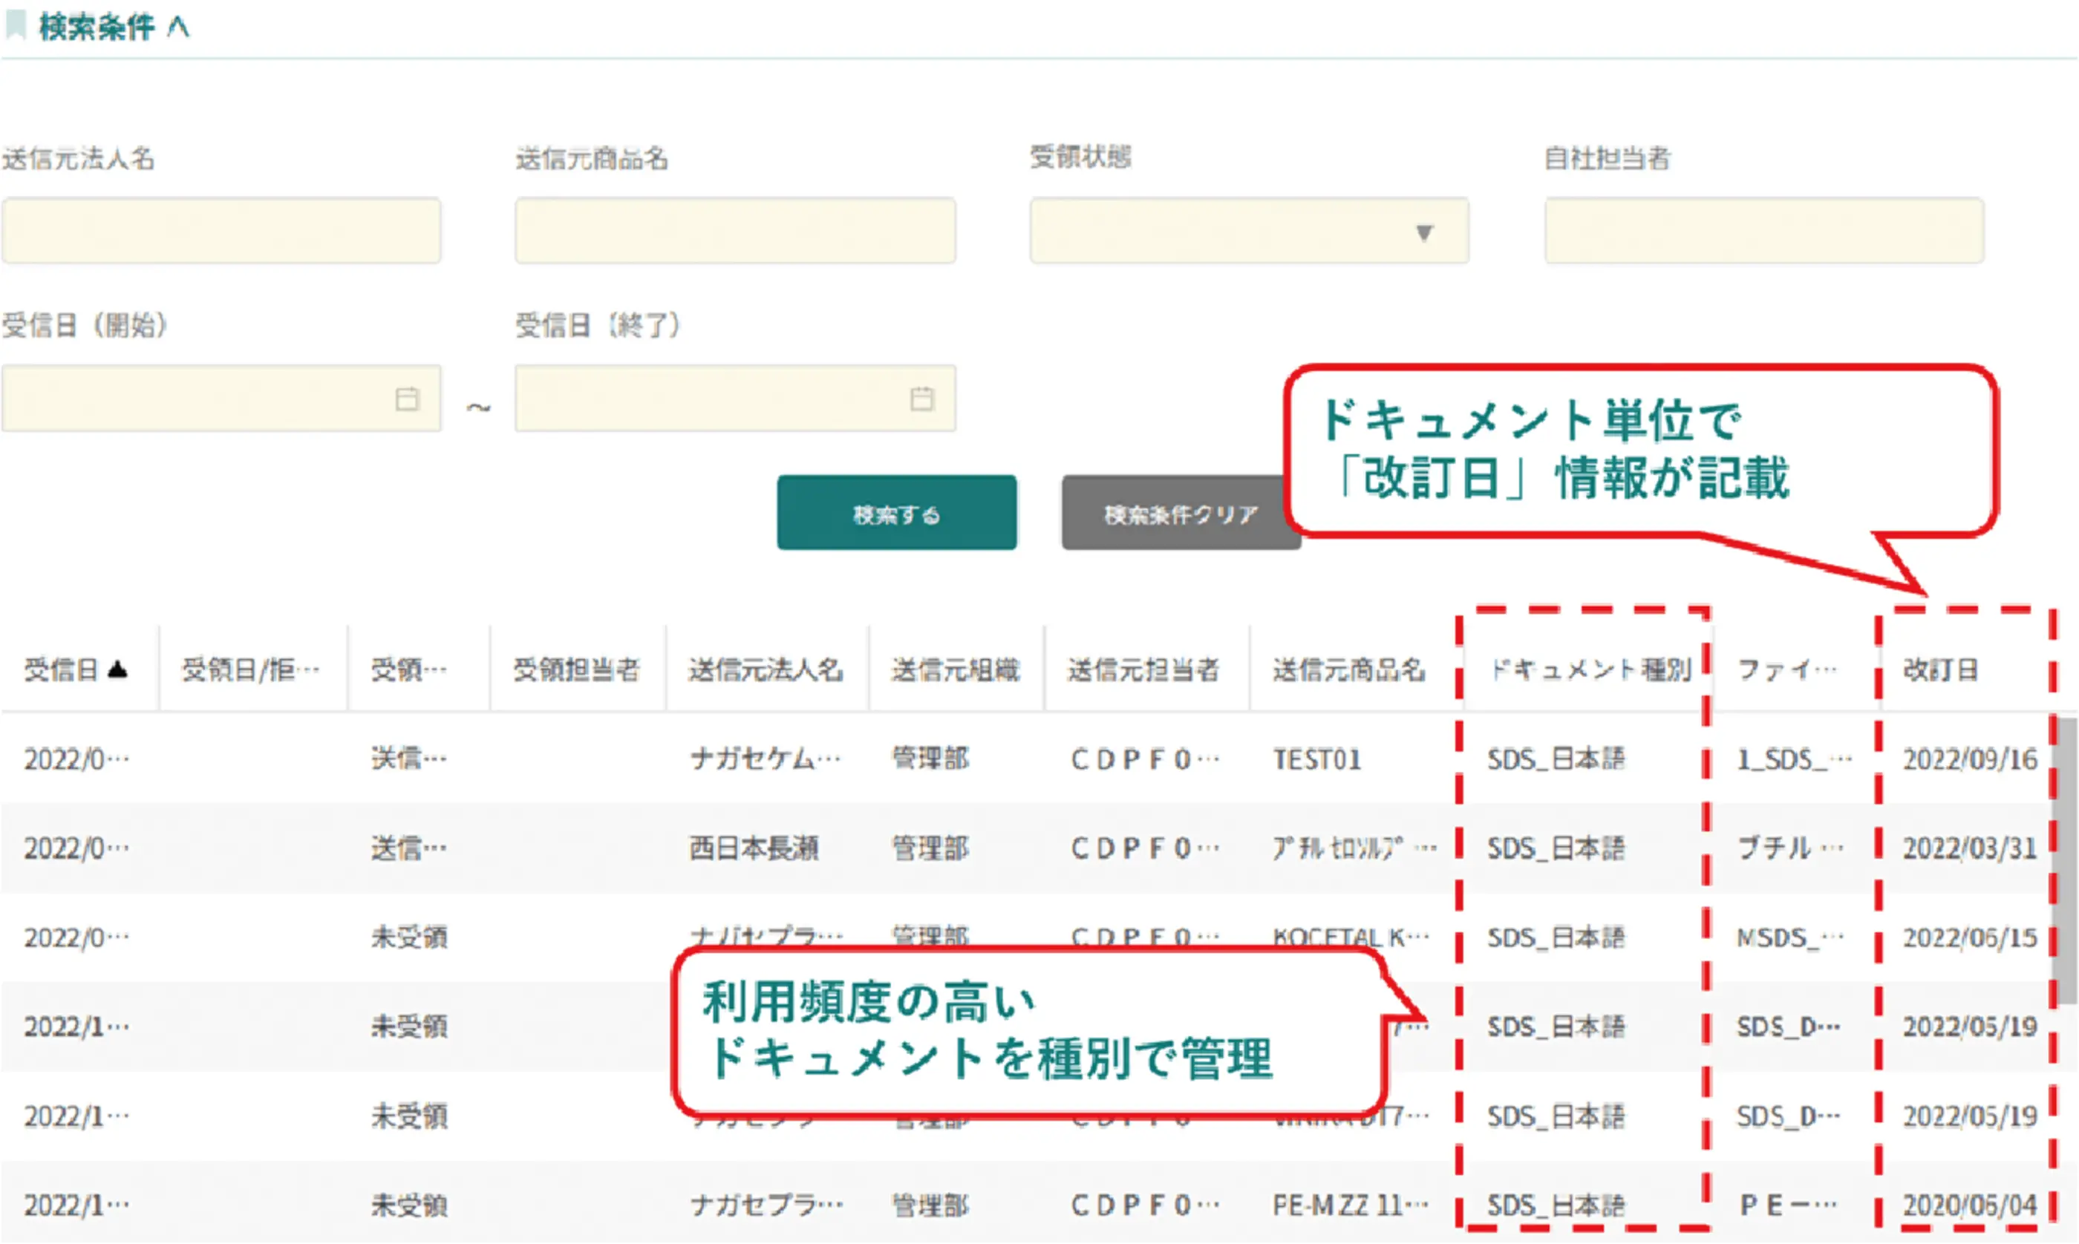Select row with 西日本長瀬 sender

pos(753,848)
